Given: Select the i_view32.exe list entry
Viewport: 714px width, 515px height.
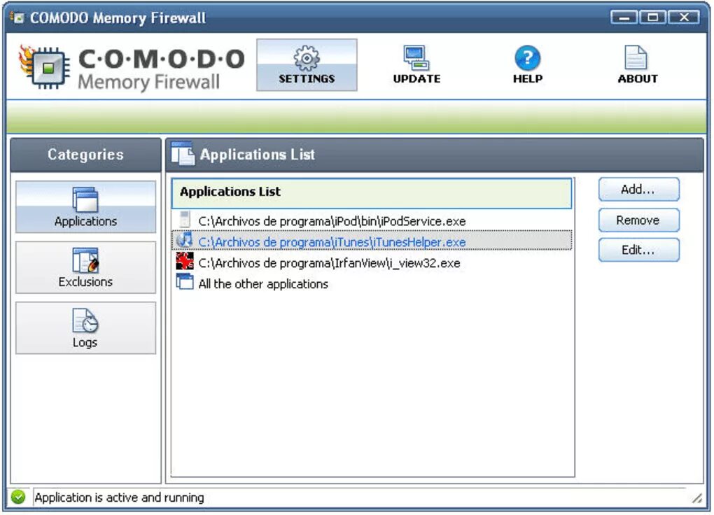Looking at the screenshot, I should (372, 262).
